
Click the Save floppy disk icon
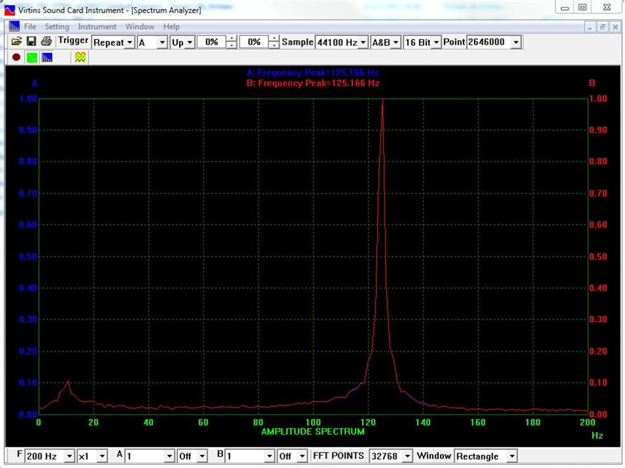coord(31,41)
